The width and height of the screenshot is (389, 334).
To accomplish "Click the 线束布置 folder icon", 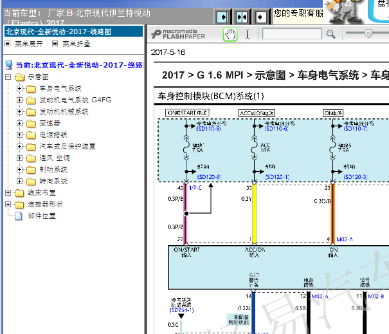I will (19, 193).
